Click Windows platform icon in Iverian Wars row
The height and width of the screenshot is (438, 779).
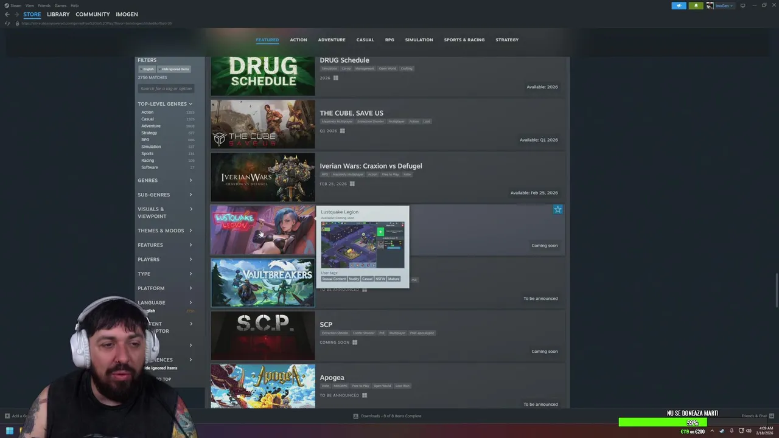352,184
